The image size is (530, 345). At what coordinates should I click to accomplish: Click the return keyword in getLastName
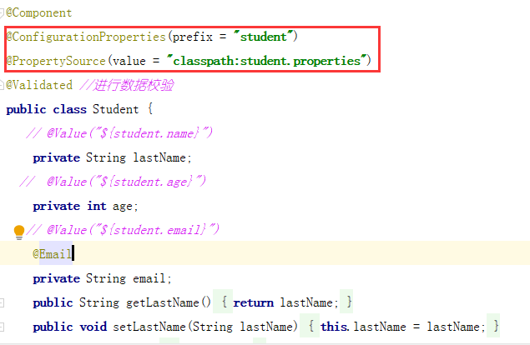[253, 302]
